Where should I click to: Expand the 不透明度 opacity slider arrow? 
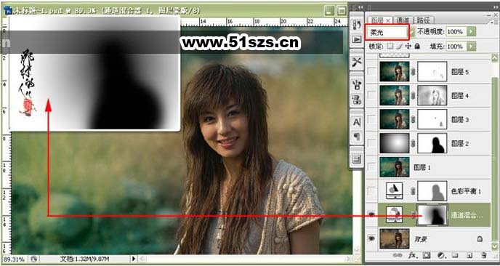pos(472,31)
